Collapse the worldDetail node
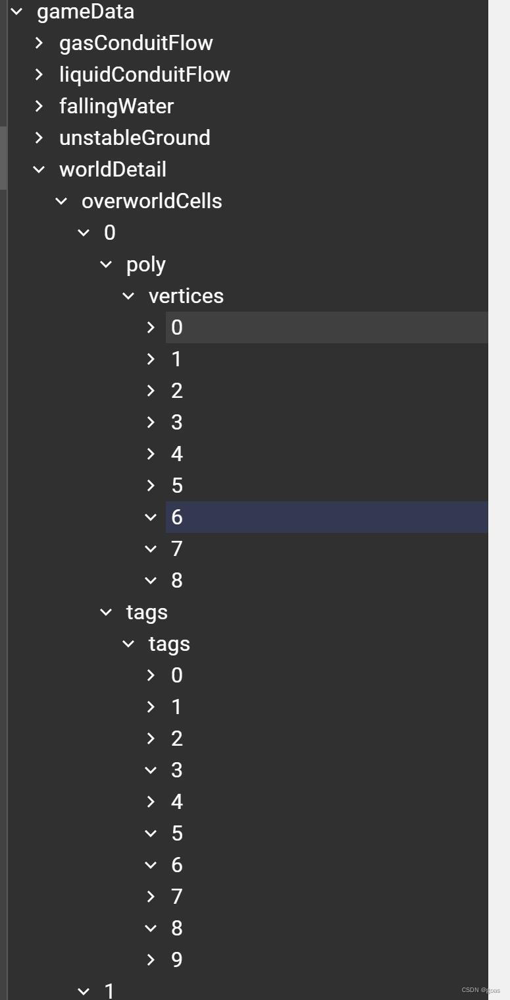This screenshot has width=510, height=1000. pyautogui.click(x=39, y=169)
